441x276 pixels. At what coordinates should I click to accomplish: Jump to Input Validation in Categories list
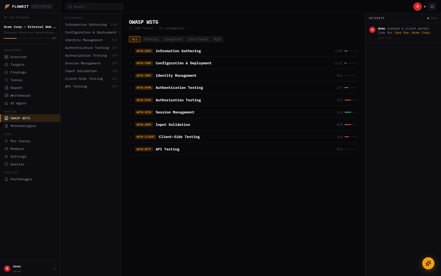pos(91,71)
